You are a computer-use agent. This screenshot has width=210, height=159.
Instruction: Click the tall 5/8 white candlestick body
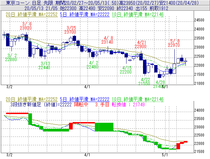click(174, 69)
